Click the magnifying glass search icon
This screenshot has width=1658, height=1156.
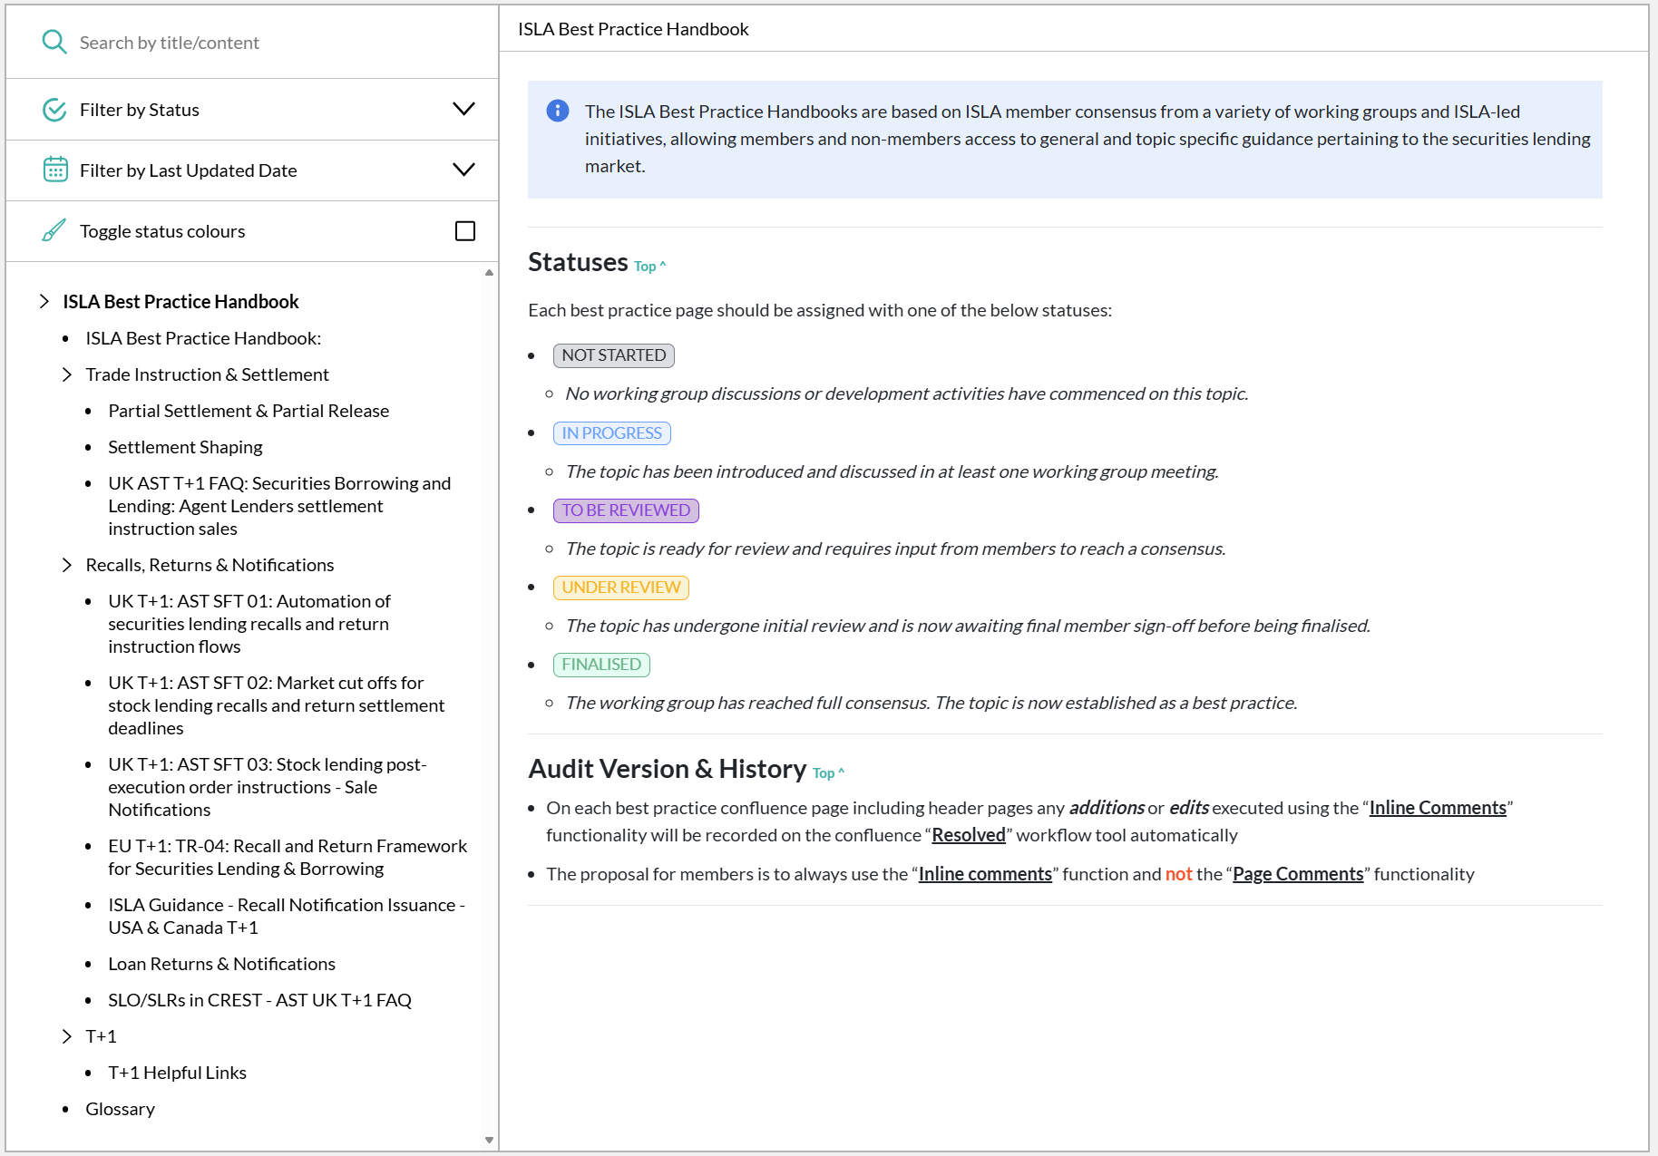click(54, 43)
